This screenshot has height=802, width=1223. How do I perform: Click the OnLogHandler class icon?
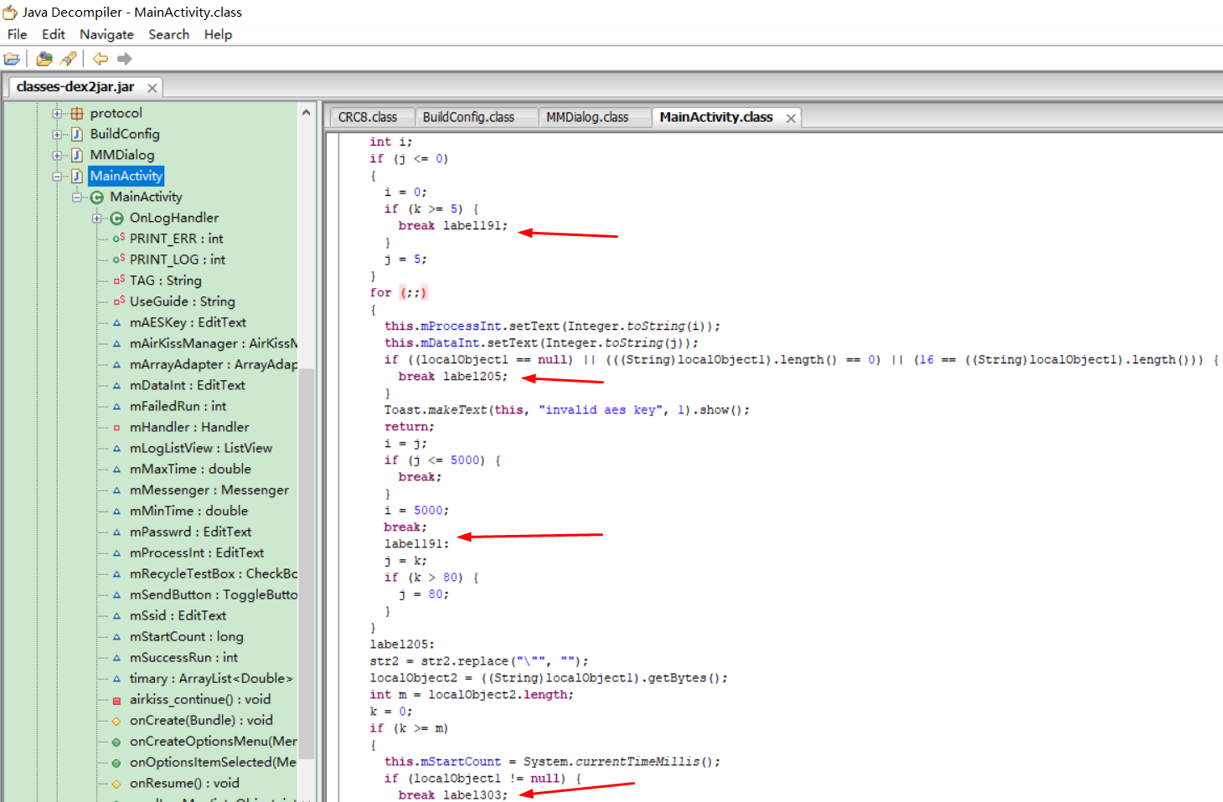(116, 218)
